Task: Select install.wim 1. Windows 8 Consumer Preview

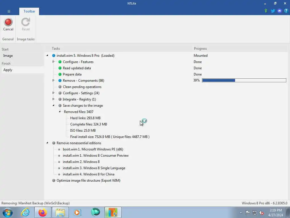Action: pyautogui.click(x=96, y=156)
